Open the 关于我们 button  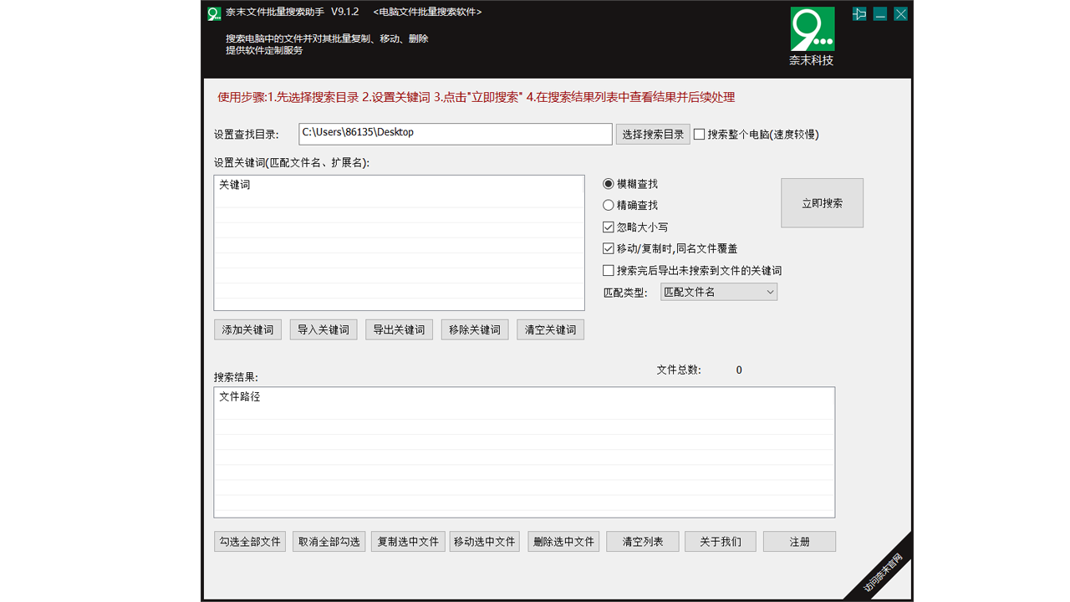coord(721,542)
